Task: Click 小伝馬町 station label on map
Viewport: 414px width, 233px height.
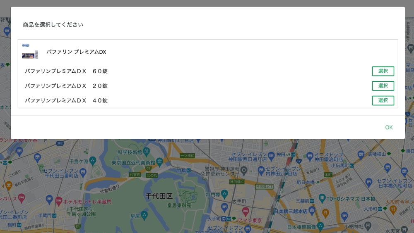Action: pos(340,165)
